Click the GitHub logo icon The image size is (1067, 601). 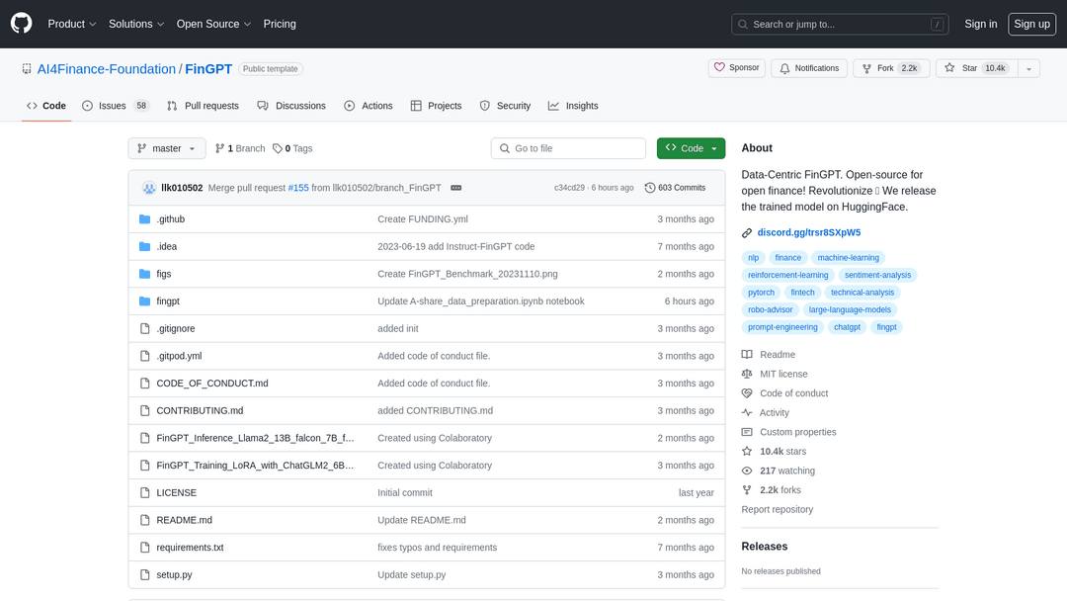(x=21, y=24)
